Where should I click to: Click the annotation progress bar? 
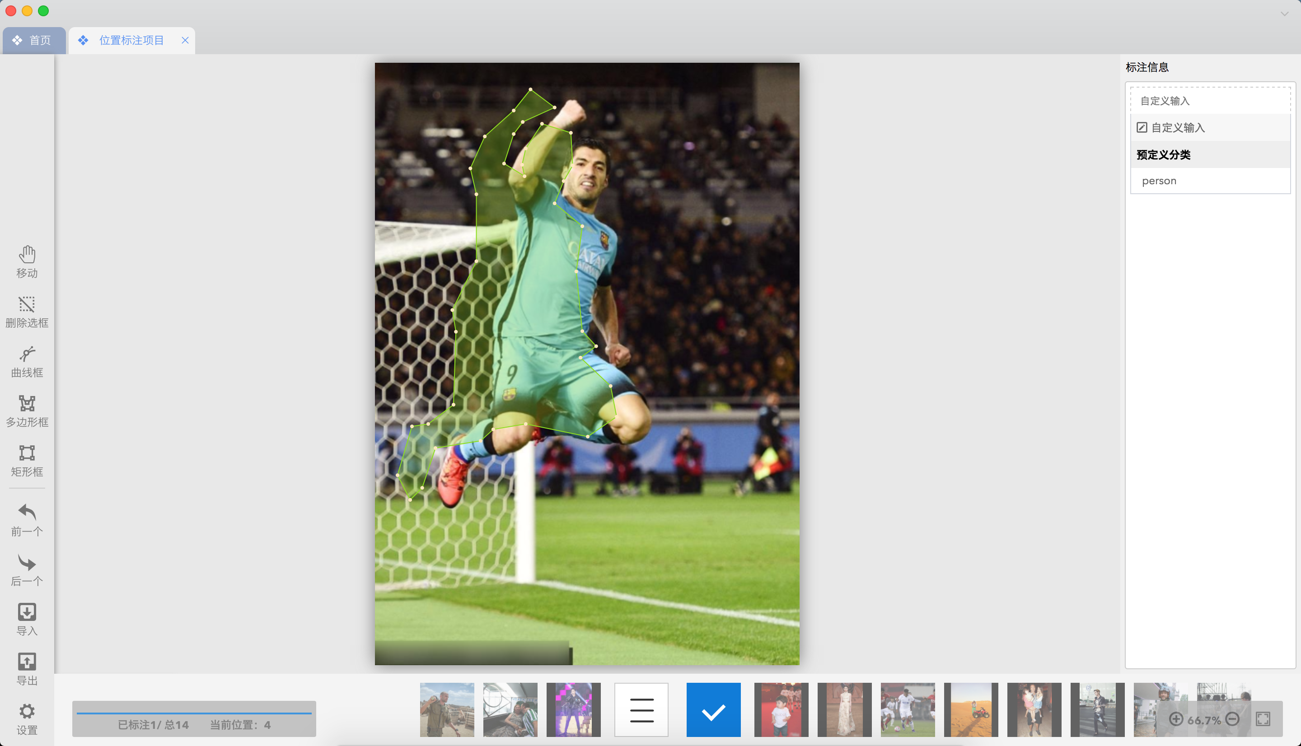click(x=194, y=713)
